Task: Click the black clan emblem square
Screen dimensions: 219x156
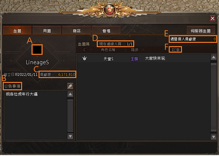Action: [37, 50]
